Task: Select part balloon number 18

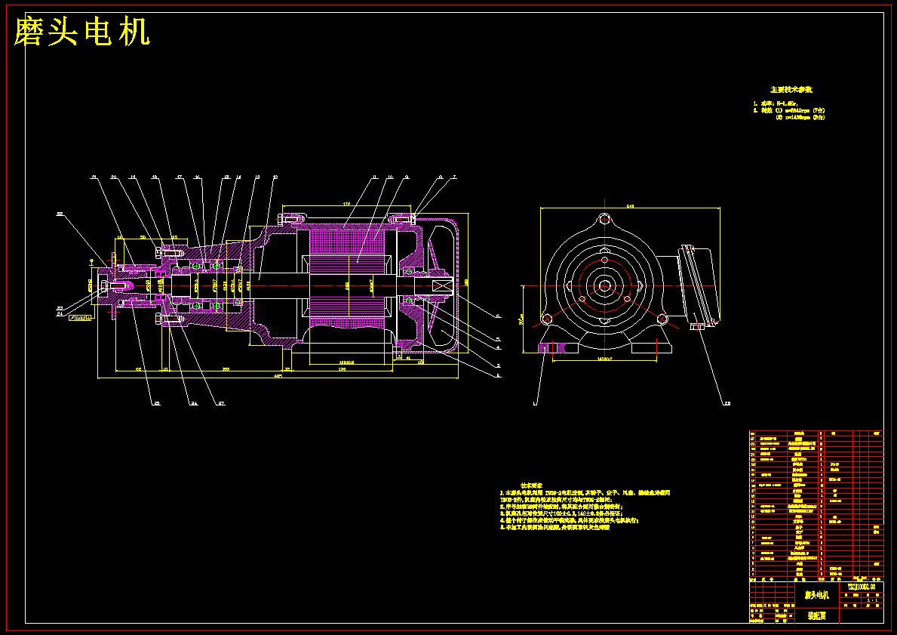Action: (155, 177)
